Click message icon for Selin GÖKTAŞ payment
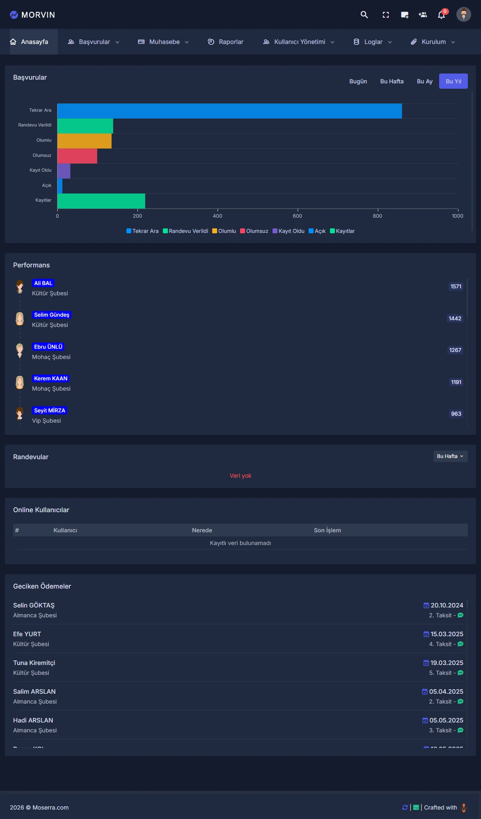This screenshot has width=481, height=819. point(460,615)
